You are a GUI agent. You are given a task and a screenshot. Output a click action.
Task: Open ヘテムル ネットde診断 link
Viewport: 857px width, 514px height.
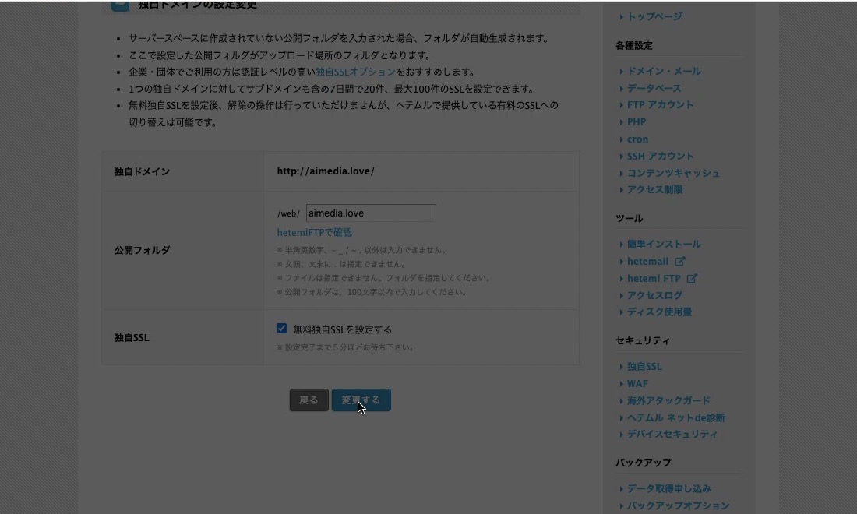(x=675, y=417)
